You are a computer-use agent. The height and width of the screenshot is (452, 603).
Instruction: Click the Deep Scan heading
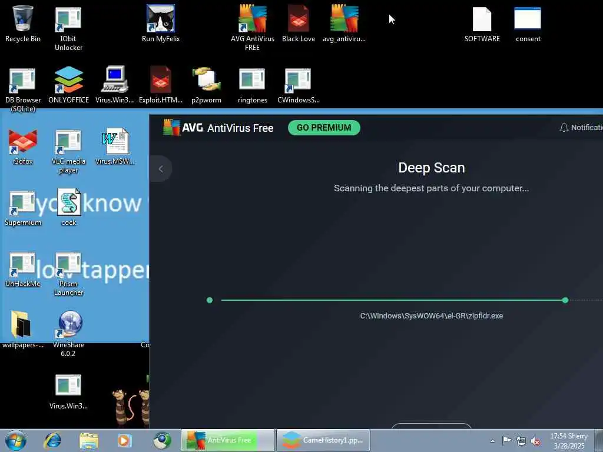432,168
